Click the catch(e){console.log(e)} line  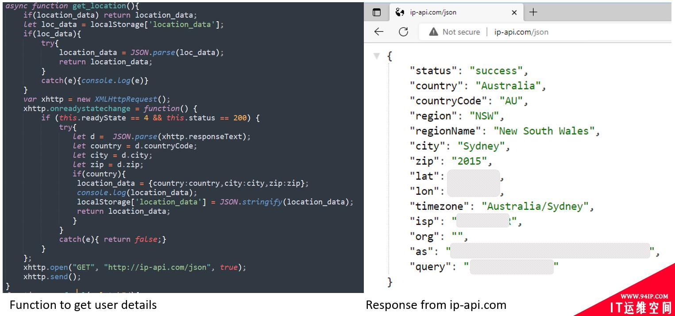(95, 81)
